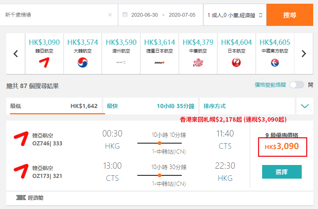
Task: Click return 1-中轉站(ICN) stop marker
Action: 160,175
